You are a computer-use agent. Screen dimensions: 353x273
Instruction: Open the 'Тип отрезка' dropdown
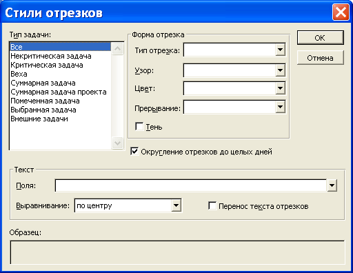pos(280,50)
